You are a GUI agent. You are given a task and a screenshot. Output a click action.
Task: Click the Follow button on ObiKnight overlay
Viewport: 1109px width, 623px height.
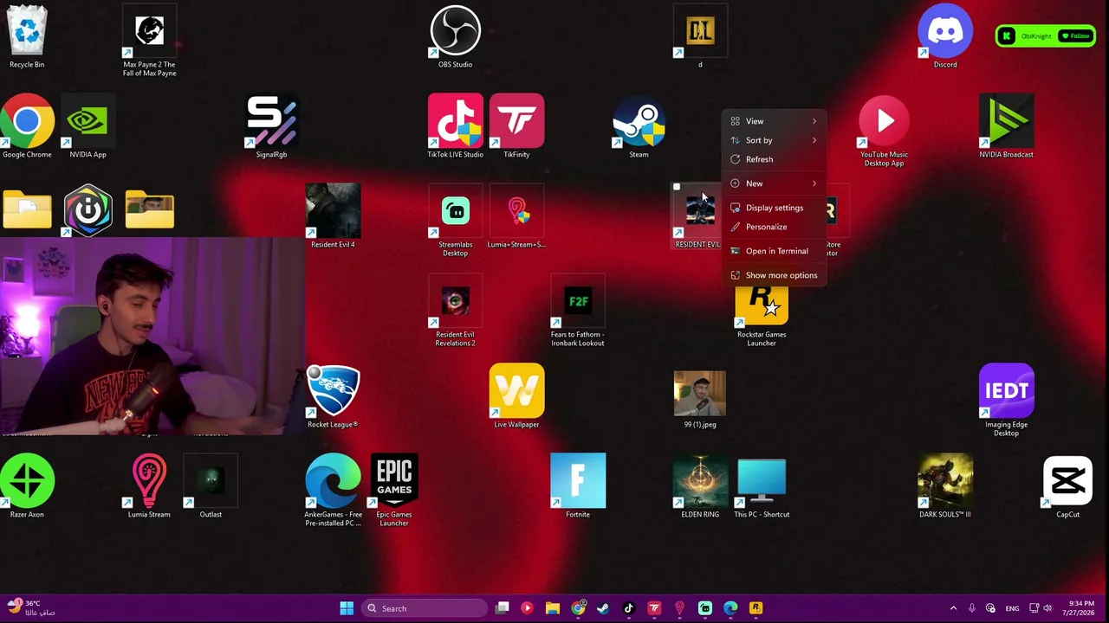pyautogui.click(x=1076, y=36)
